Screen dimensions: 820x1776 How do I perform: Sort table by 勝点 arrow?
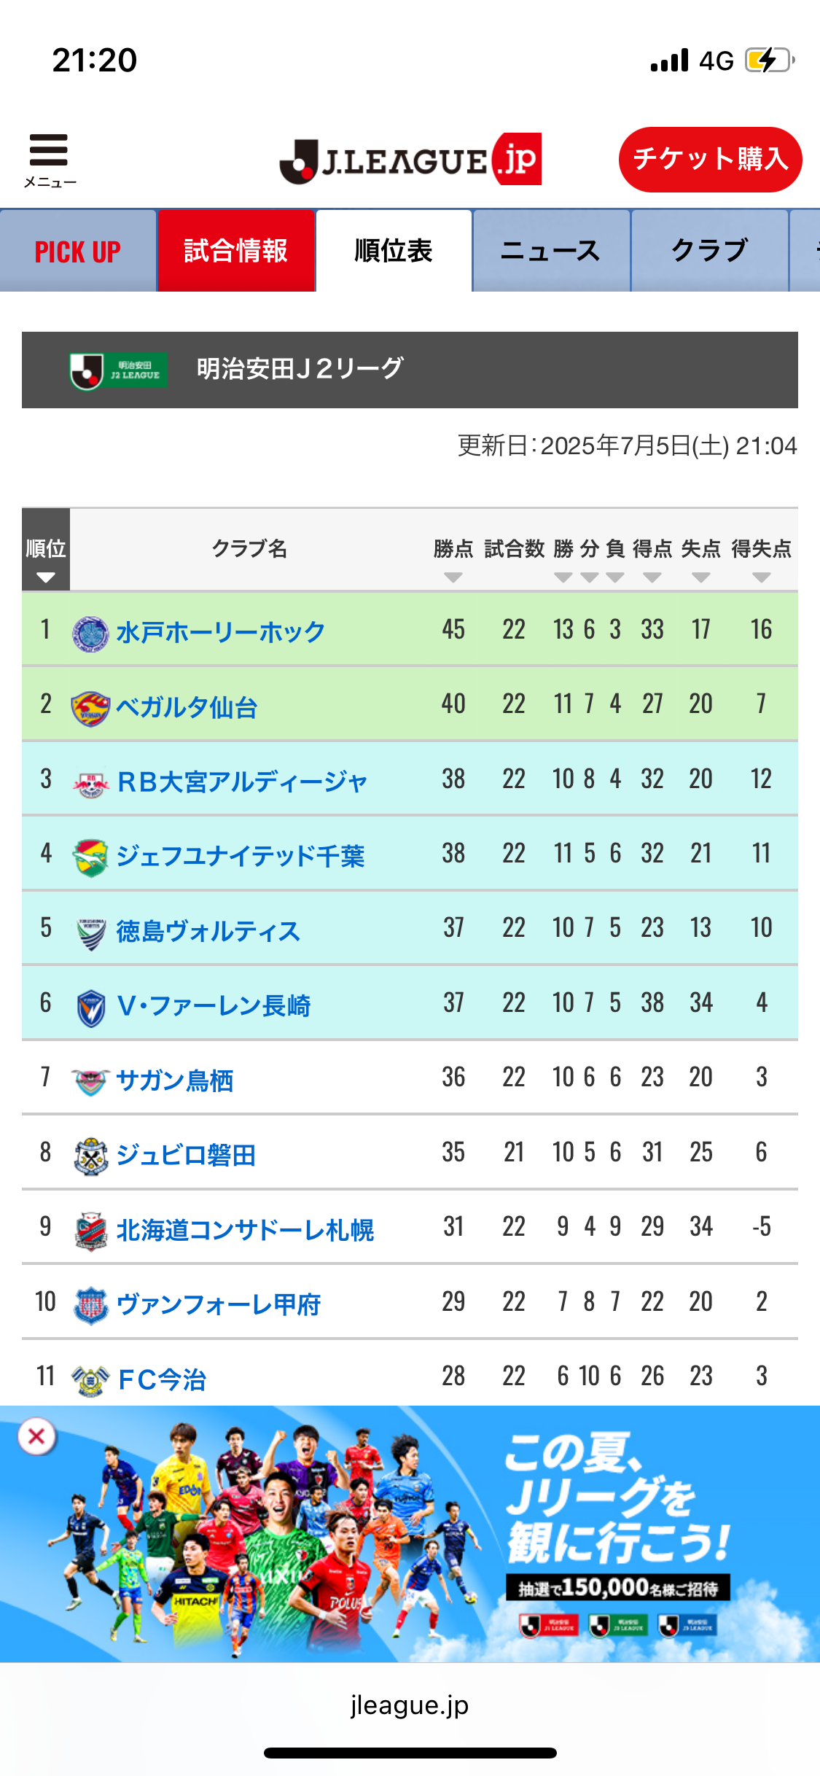point(453,577)
